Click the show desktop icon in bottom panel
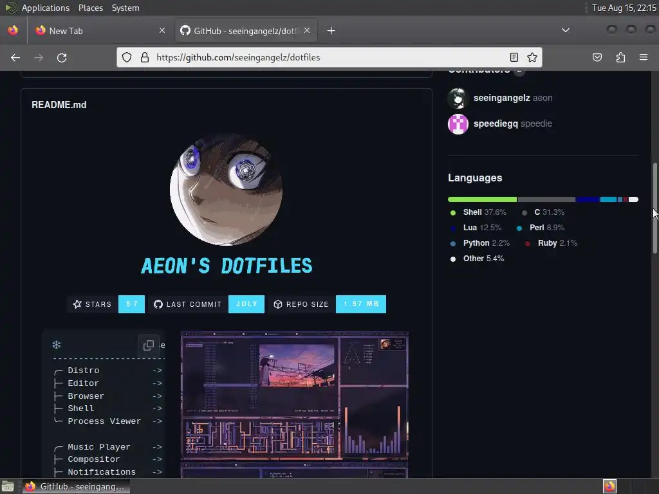This screenshot has height=494, width=659. pos(8,486)
